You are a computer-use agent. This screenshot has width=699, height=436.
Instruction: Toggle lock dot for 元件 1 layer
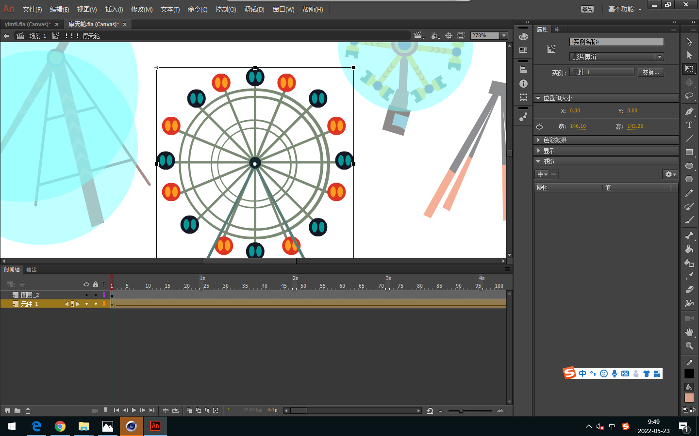[96, 304]
